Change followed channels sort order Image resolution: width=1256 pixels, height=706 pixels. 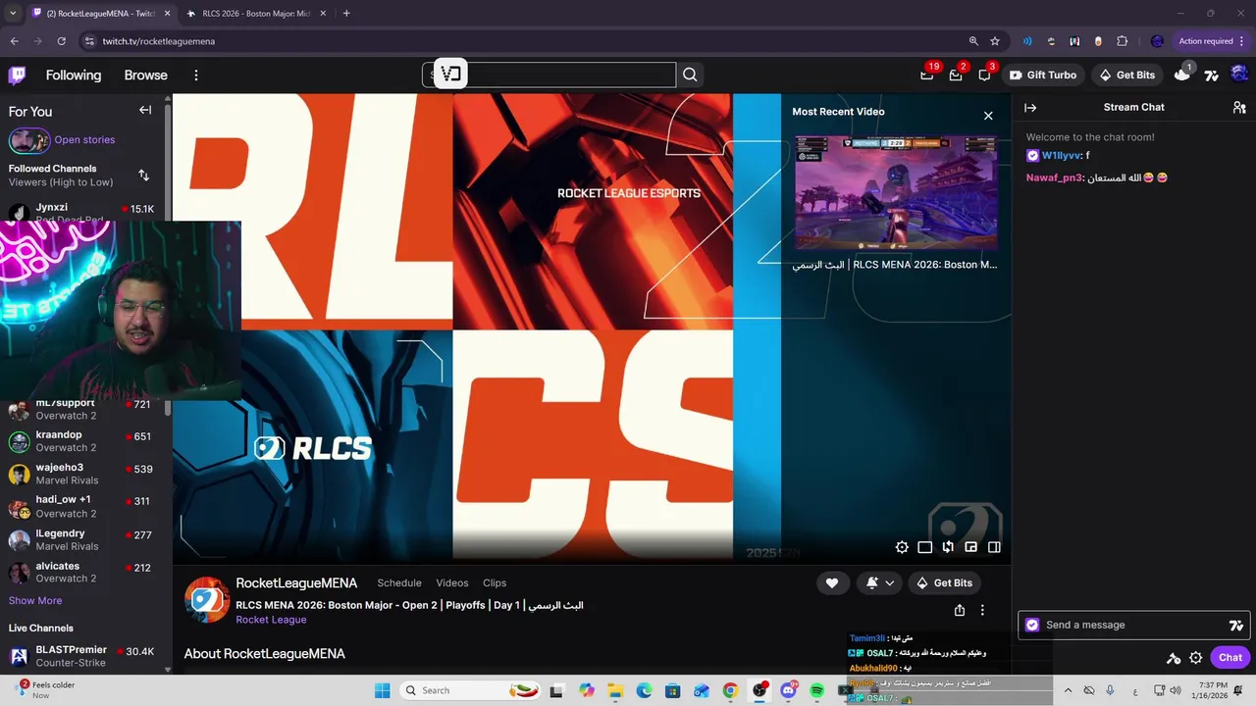pyautogui.click(x=144, y=175)
